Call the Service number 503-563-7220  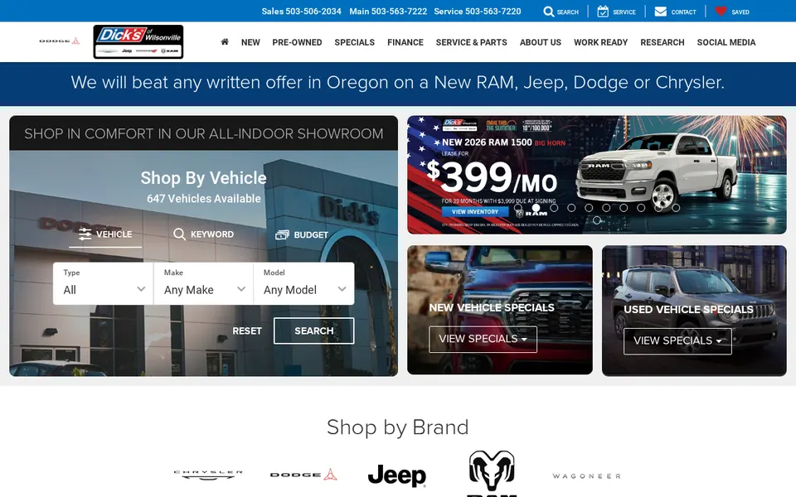[478, 11]
